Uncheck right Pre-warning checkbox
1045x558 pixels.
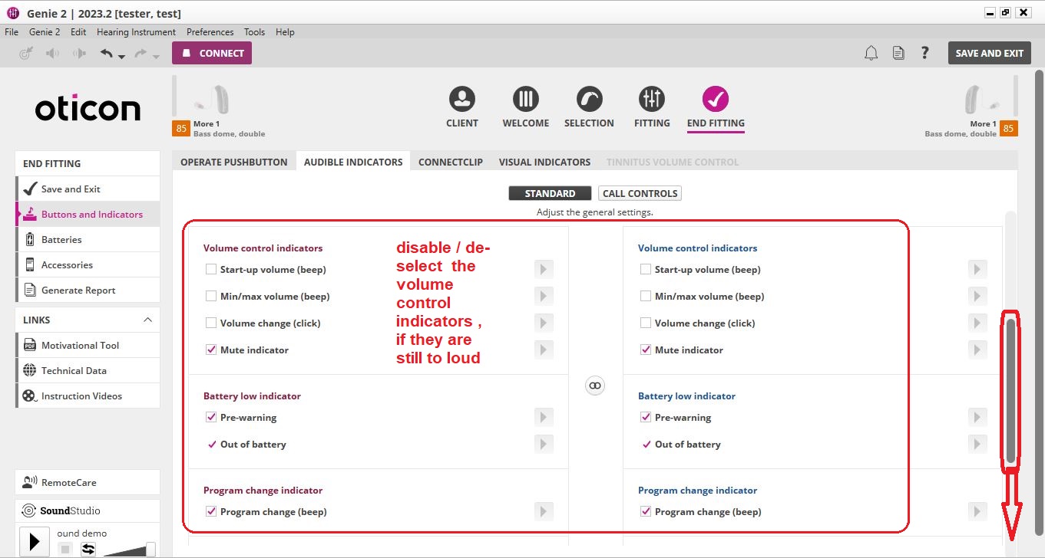pos(646,417)
